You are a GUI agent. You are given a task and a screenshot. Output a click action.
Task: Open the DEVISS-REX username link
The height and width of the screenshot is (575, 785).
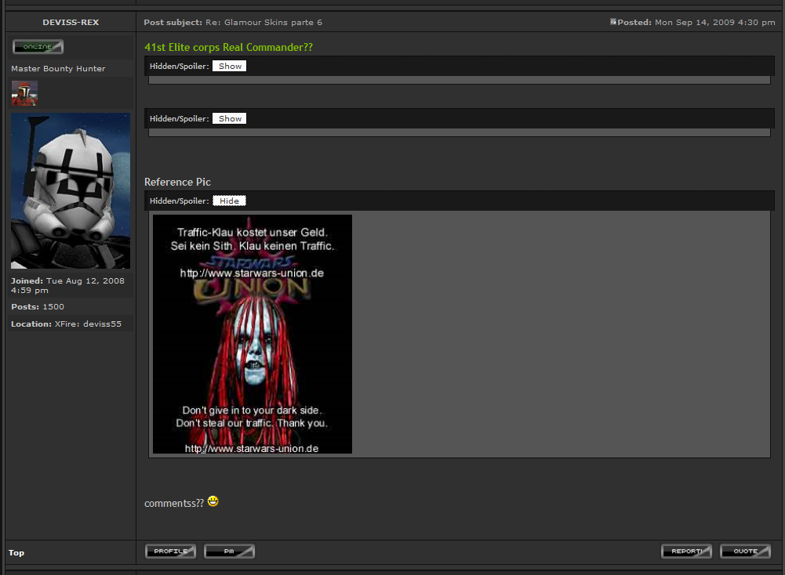(71, 23)
